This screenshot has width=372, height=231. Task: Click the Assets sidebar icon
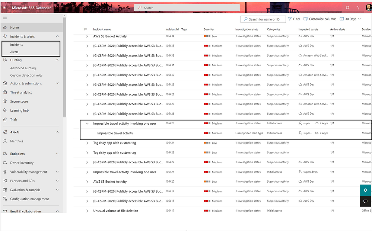click(5, 132)
